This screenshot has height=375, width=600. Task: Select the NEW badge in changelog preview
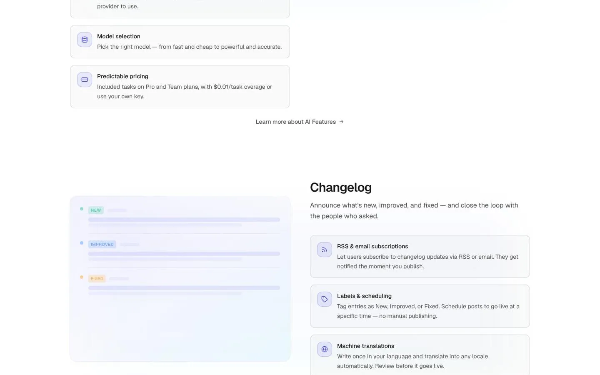coord(96,210)
